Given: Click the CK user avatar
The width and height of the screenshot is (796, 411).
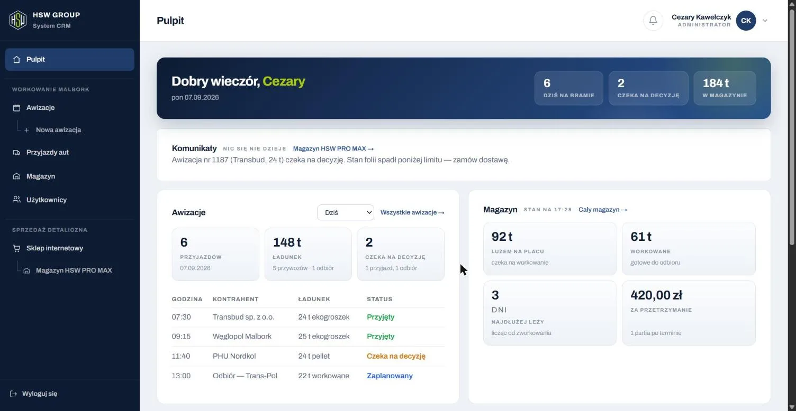Looking at the screenshot, I should tap(746, 21).
